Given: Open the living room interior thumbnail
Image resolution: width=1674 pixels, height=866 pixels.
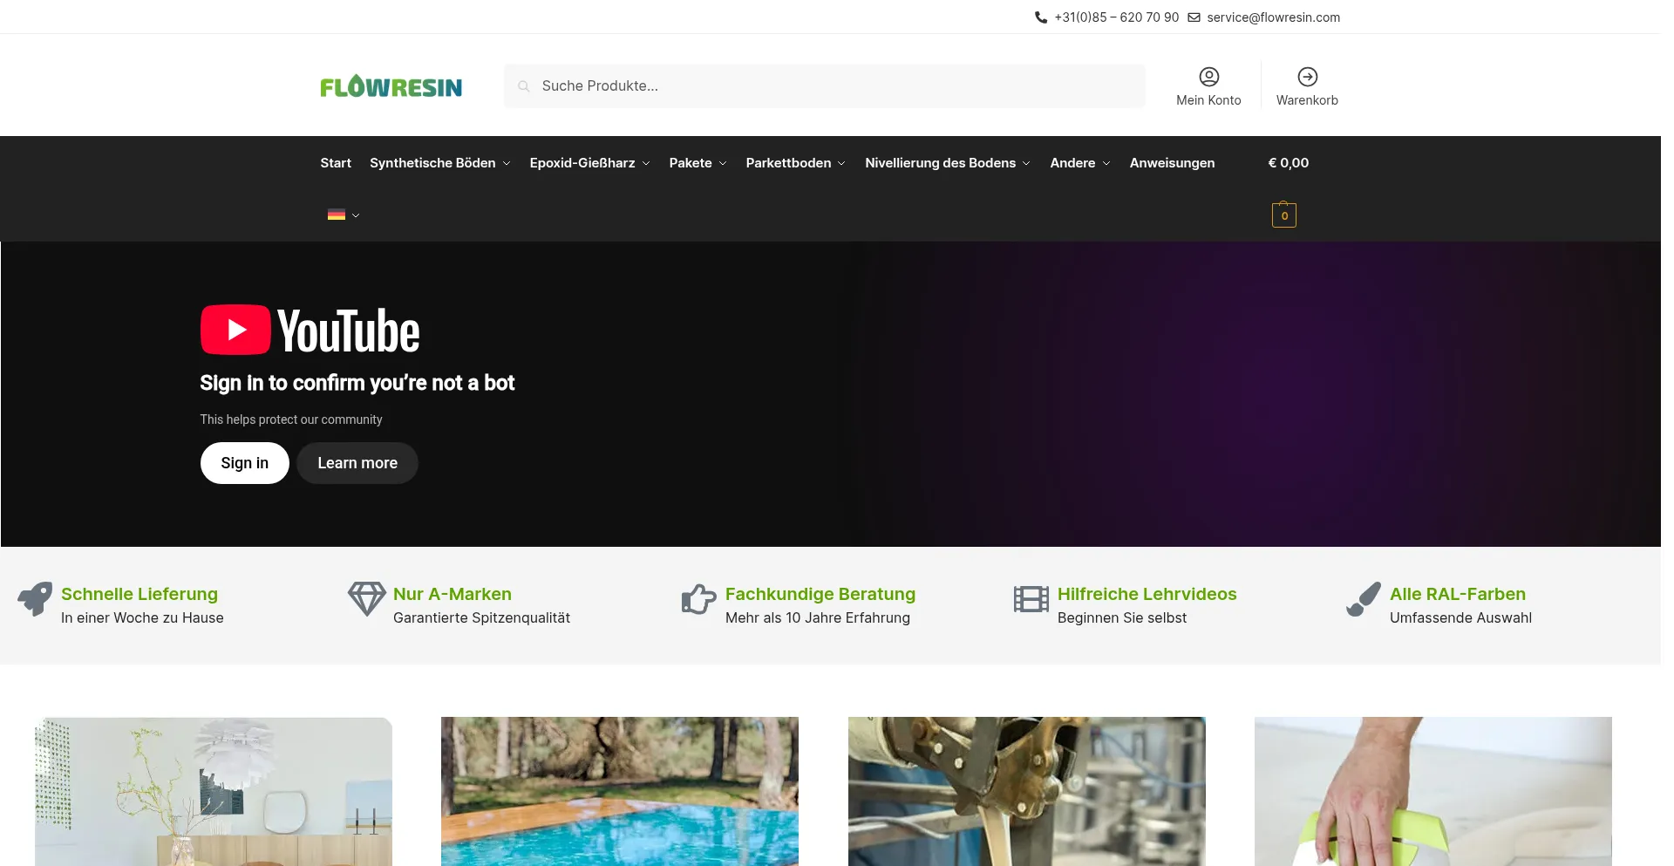Looking at the screenshot, I should pyautogui.click(x=214, y=791).
